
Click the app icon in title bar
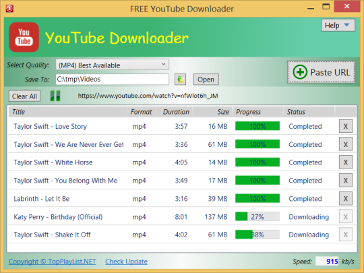(9, 9)
